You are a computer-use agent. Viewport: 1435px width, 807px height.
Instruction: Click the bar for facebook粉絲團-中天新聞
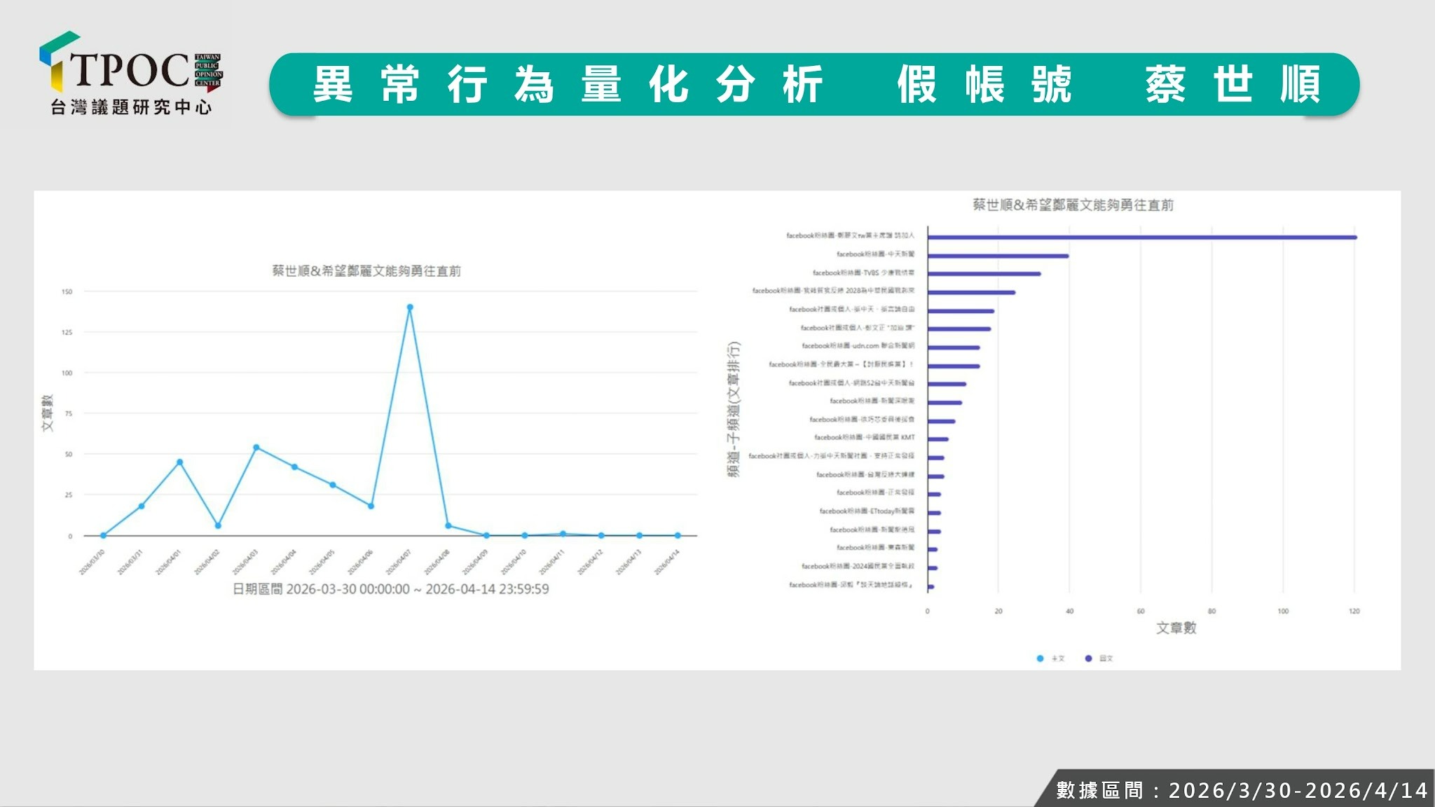click(x=998, y=256)
